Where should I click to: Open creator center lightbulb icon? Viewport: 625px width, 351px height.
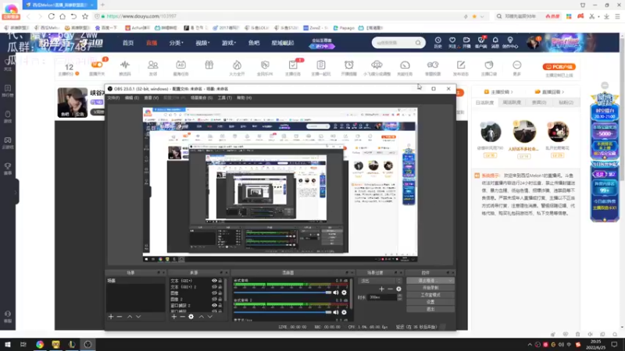(510, 41)
